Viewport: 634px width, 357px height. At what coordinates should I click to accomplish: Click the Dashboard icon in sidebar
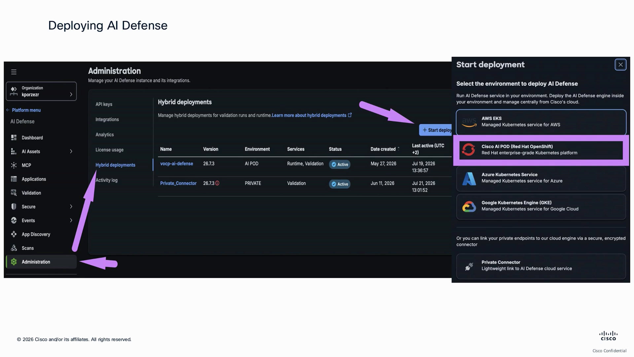click(x=14, y=138)
